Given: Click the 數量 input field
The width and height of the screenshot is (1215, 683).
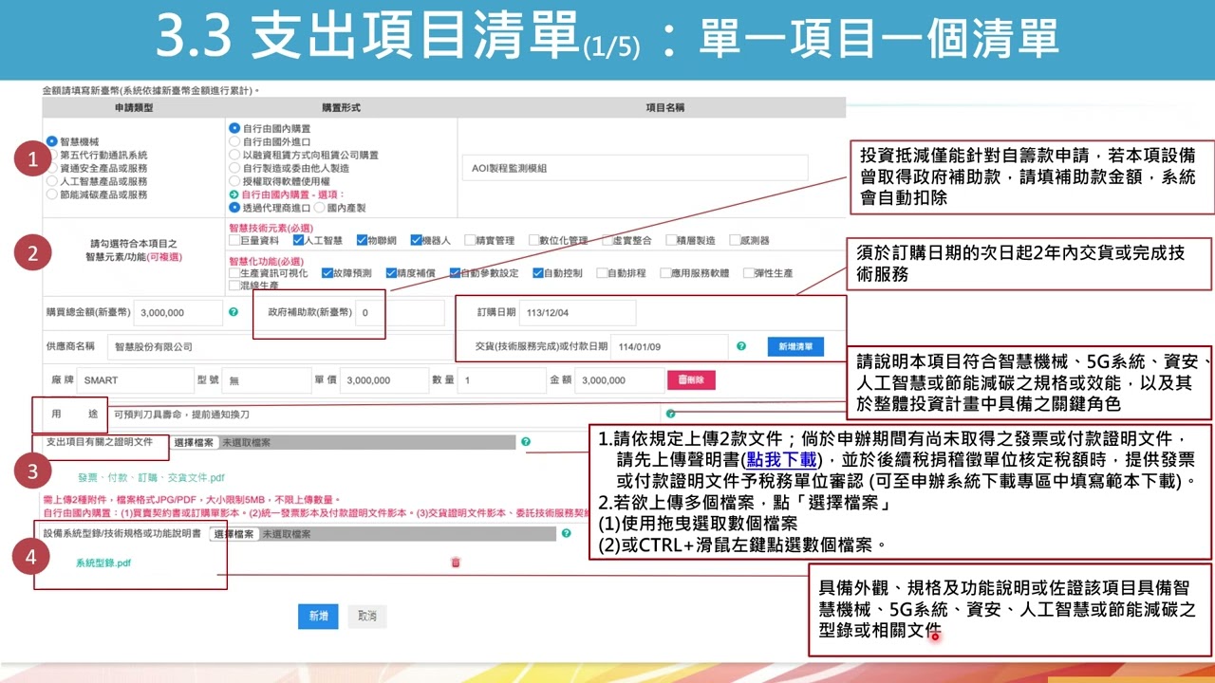Looking at the screenshot, I should [501, 380].
